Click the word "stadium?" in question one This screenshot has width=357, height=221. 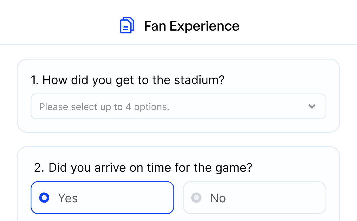coord(199,80)
